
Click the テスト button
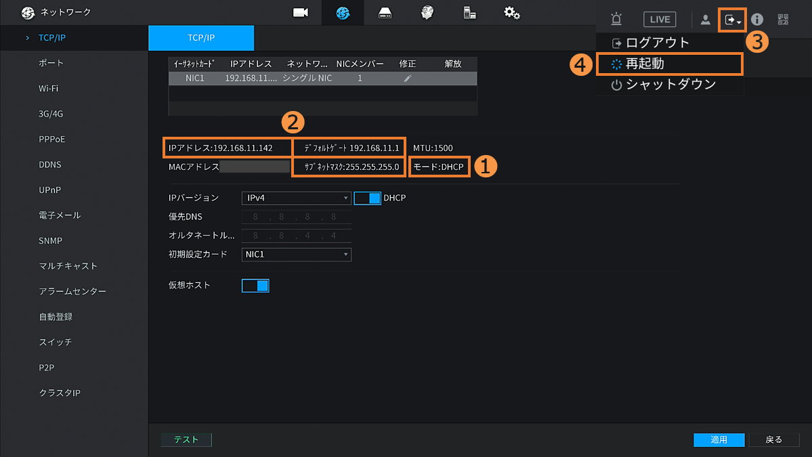click(x=186, y=439)
